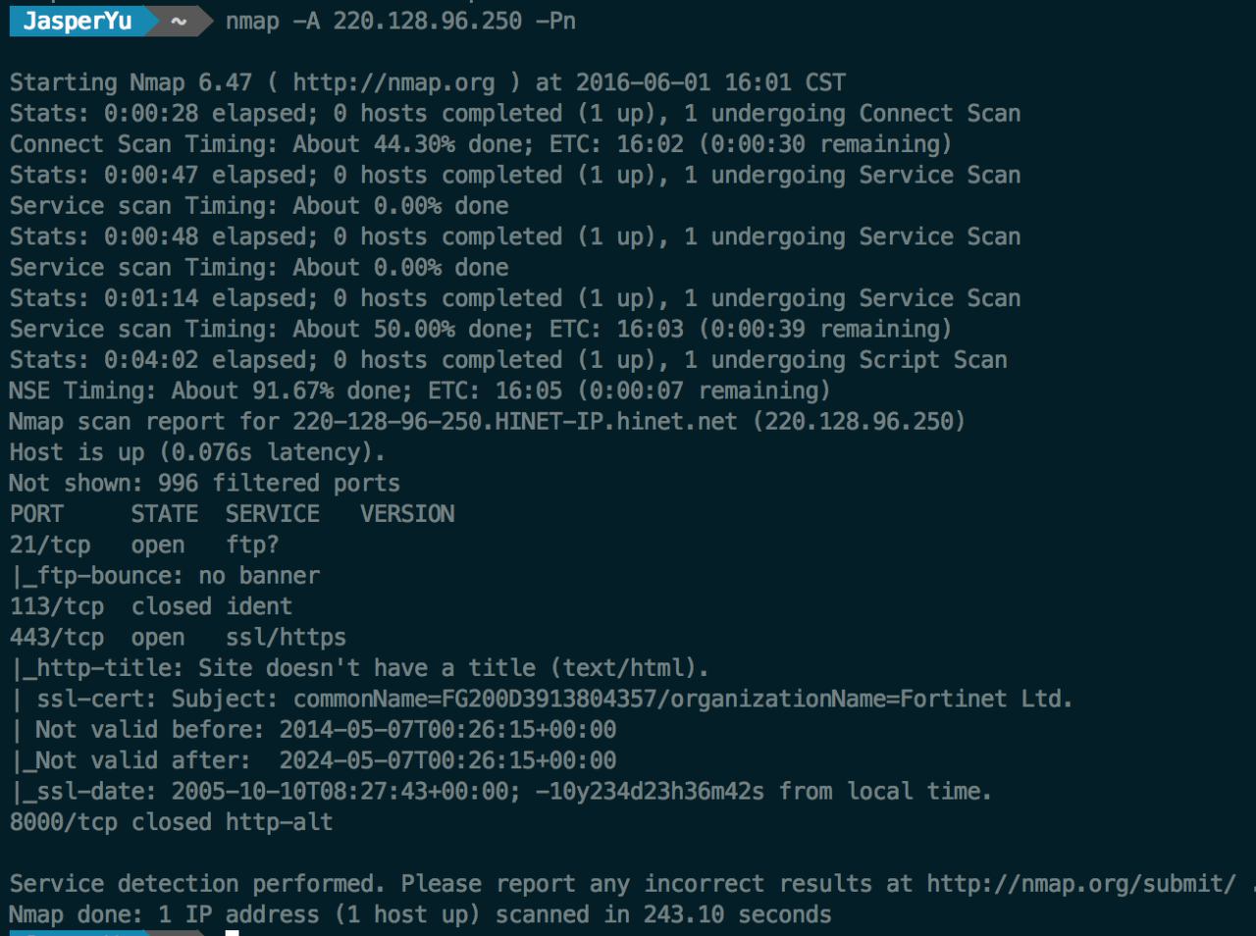Click the JasperYu username prompt segment
The height and width of the screenshot is (936, 1256).
(77, 21)
